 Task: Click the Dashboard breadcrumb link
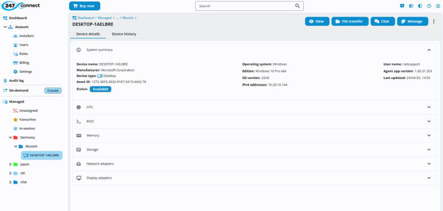[86, 18]
